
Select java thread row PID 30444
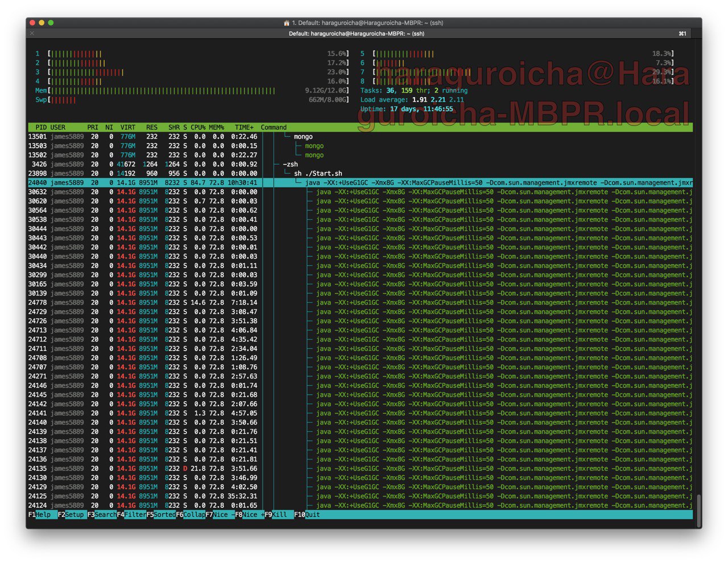360,229
